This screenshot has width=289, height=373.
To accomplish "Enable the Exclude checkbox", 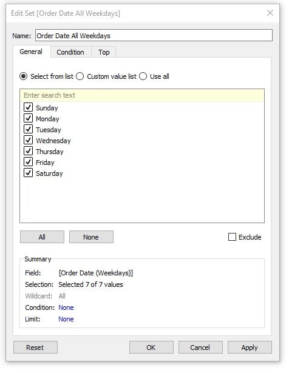I will pyautogui.click(x=232, y=237).
